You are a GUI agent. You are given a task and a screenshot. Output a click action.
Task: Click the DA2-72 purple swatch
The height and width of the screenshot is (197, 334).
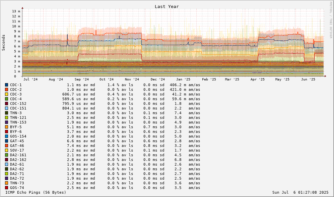[7, 178]
